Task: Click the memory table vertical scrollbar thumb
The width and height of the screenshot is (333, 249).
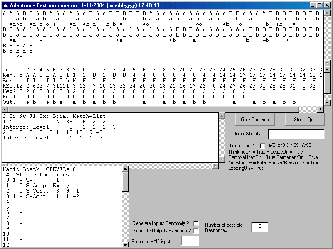Action: pyautogui.click(x=327, y=83)
